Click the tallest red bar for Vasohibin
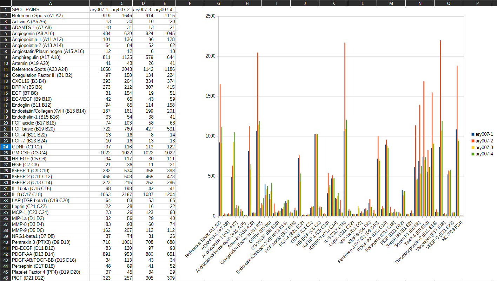This screenshot has width=497, height=281. coord(440,128)
